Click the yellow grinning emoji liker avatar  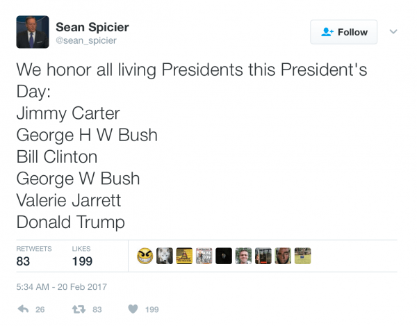(x=145, y=256)
